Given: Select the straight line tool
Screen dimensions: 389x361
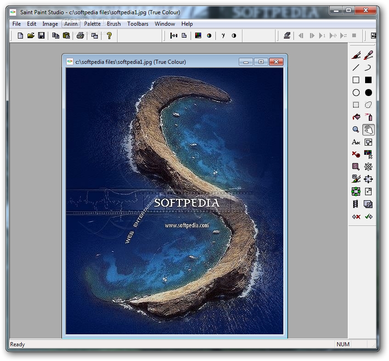Looking at the screenshot, I should [x=356, y=68].
